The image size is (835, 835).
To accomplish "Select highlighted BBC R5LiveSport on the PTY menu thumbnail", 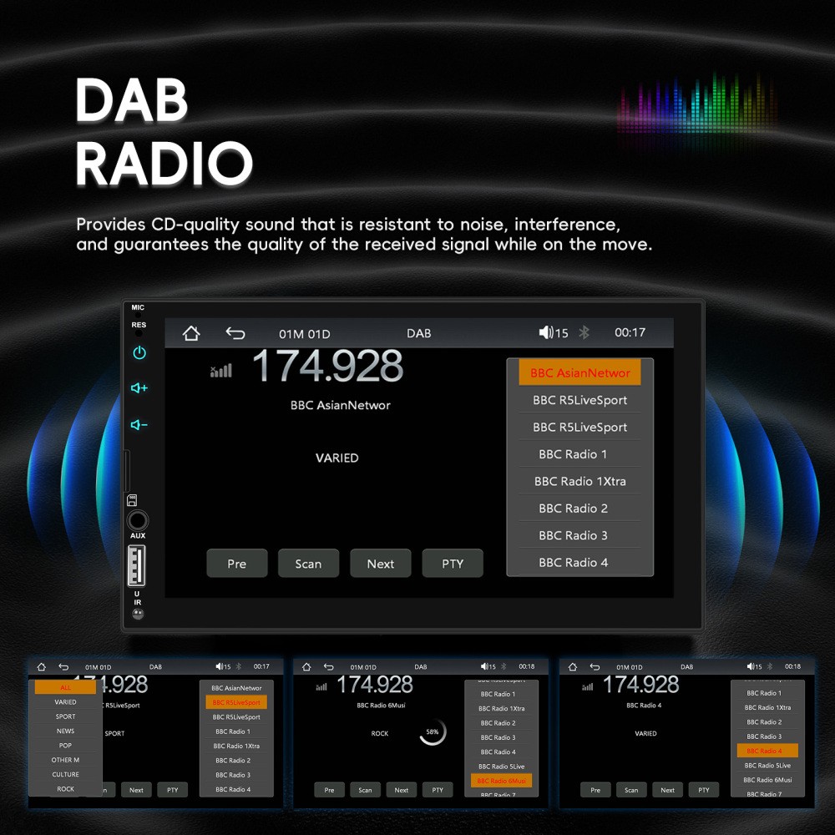I will tap(236, 702).
